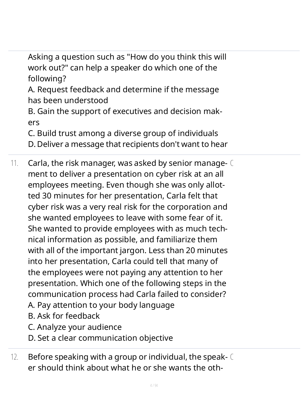Choose the 'B. Ask for feedback' option

[64, 316]
